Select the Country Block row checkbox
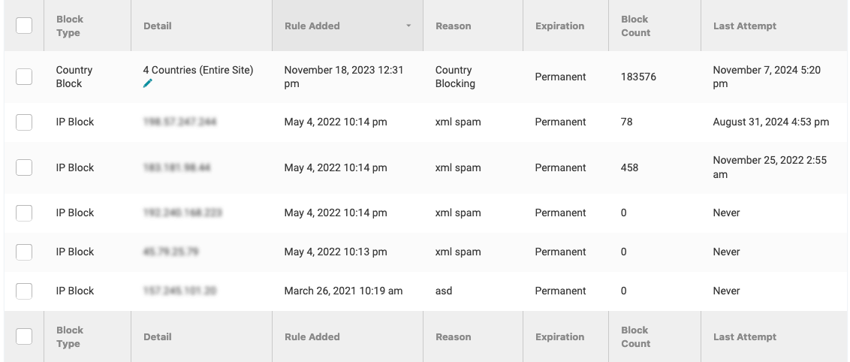The image size is (850, 362). coord(24,77)
